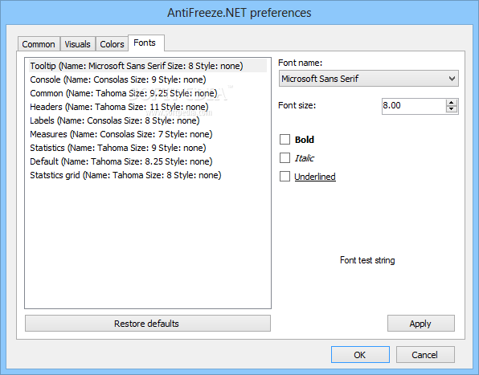Select the Statistics font entry

tap(148, 148)
